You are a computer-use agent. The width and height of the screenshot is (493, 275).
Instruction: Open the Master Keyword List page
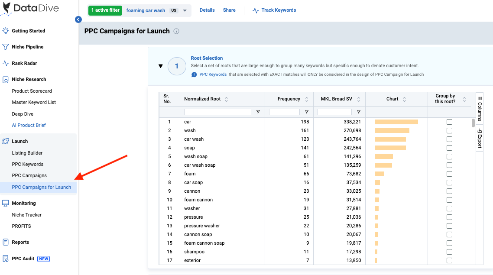click(34, 102)
